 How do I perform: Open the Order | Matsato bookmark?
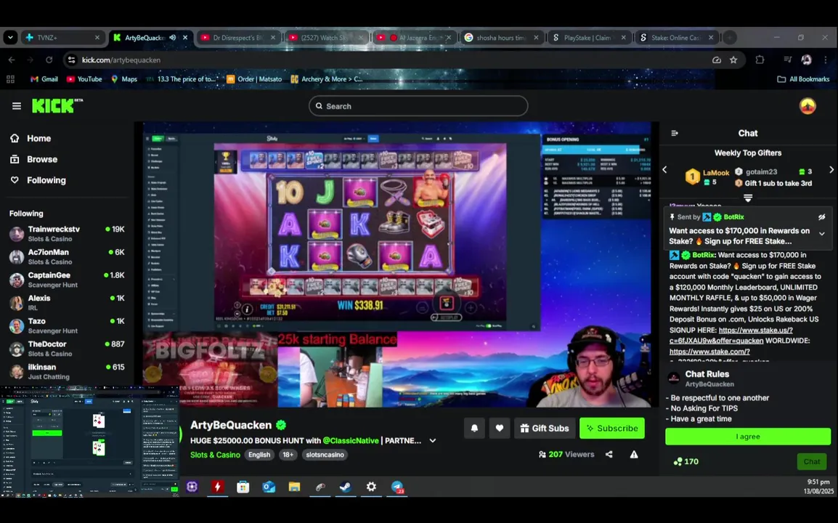[x=254, y=79]
